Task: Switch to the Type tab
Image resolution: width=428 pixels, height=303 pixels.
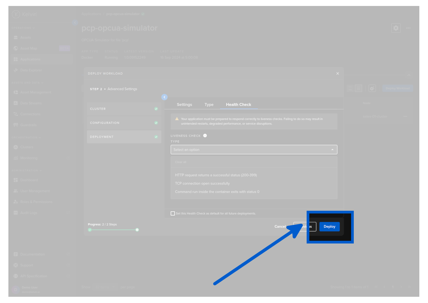Action: (209, 105)
